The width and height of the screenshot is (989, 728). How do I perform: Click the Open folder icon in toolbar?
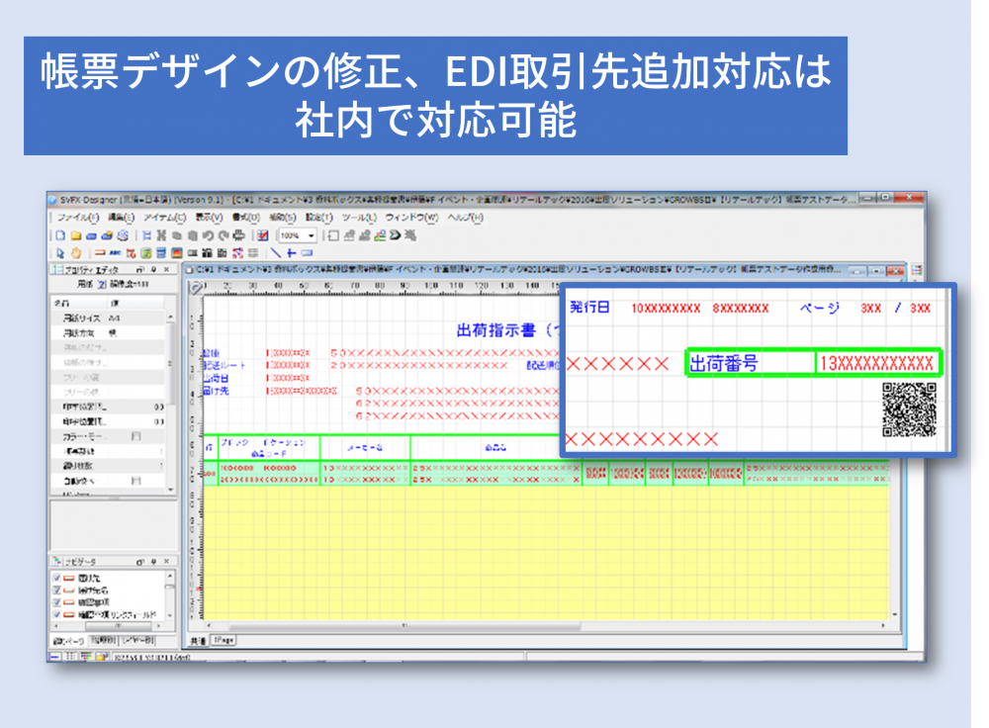(76, 235)
